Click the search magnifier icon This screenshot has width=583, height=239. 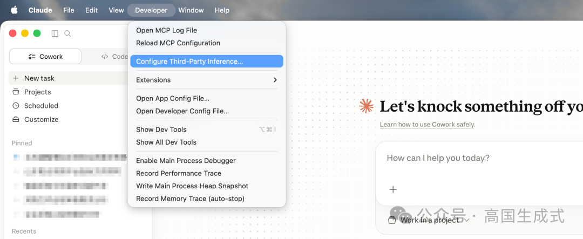67,33
